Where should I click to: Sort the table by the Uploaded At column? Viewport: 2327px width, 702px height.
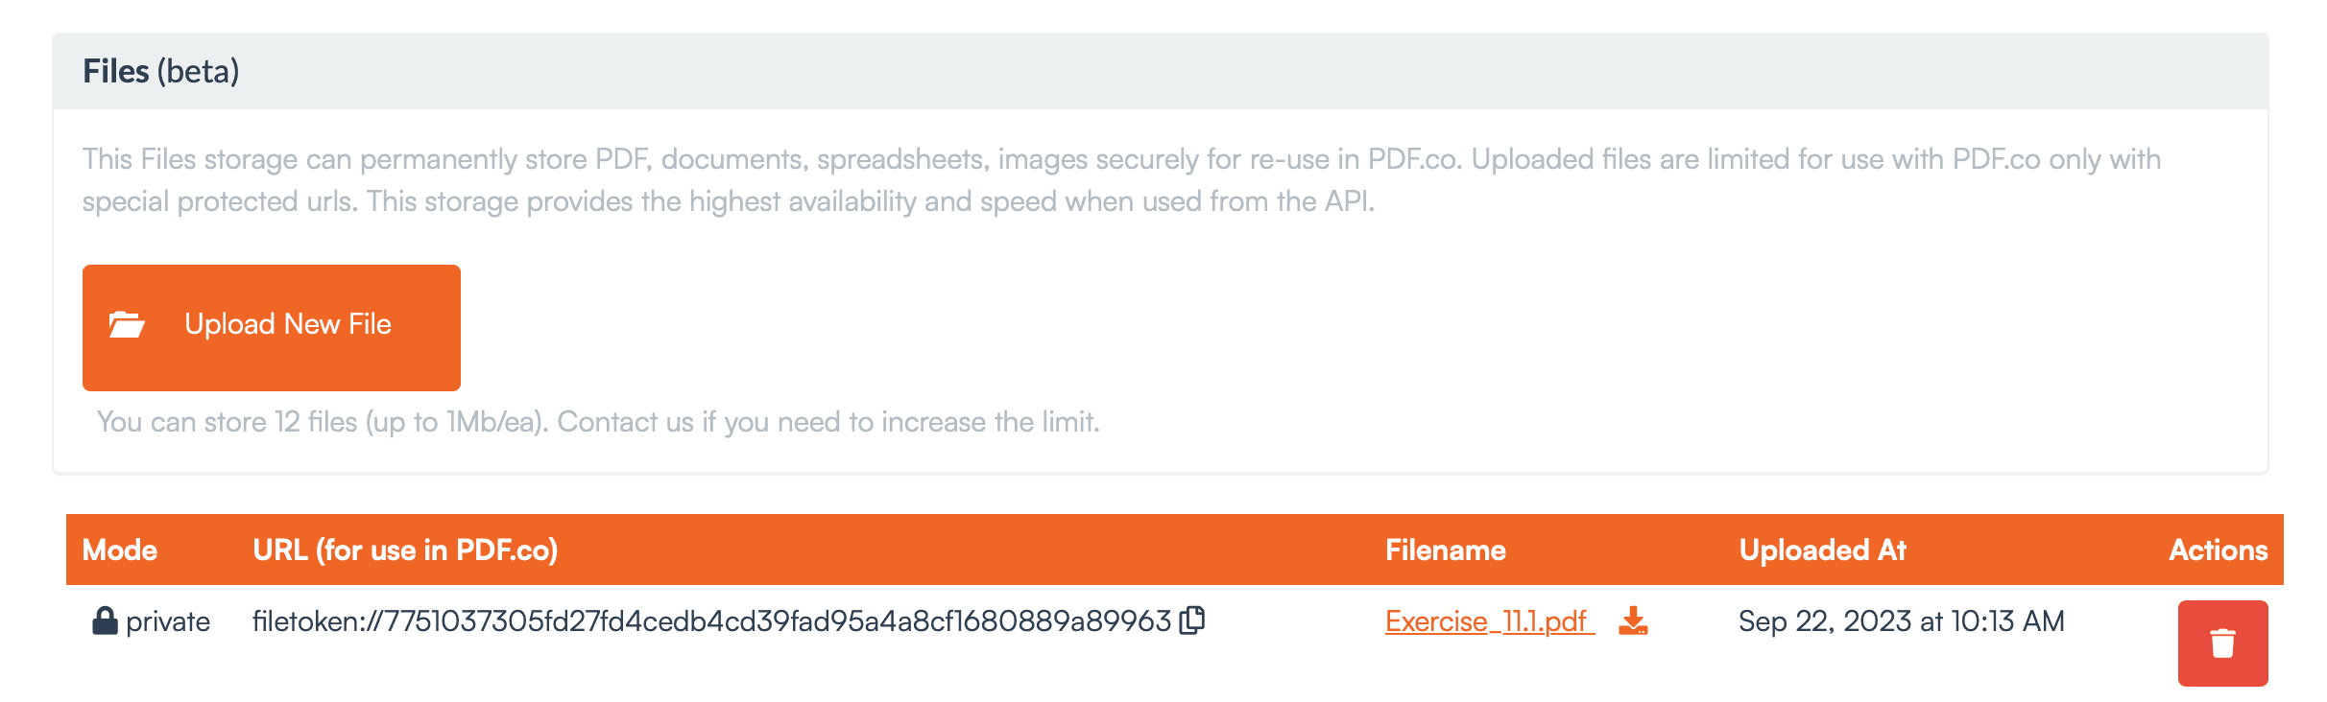tap(1823, 550)
